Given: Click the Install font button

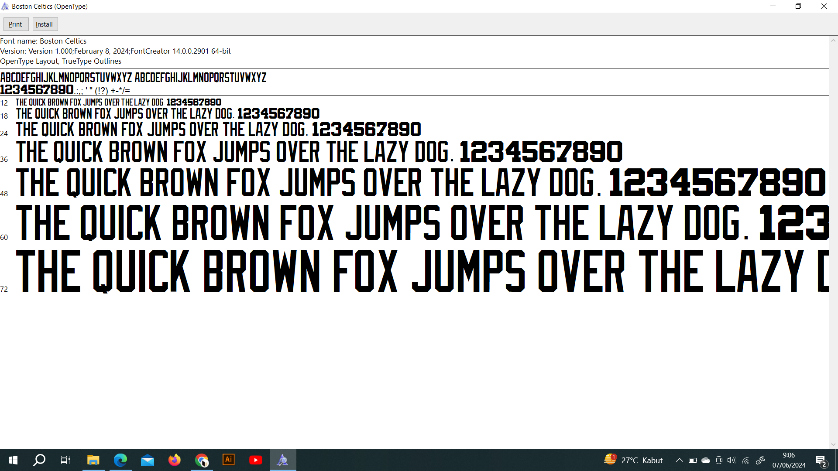Looking at the screenshot, I should 45,24.
